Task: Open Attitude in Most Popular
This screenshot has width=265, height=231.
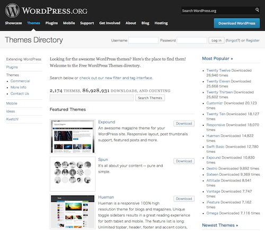Action: [x=213, y=181]
